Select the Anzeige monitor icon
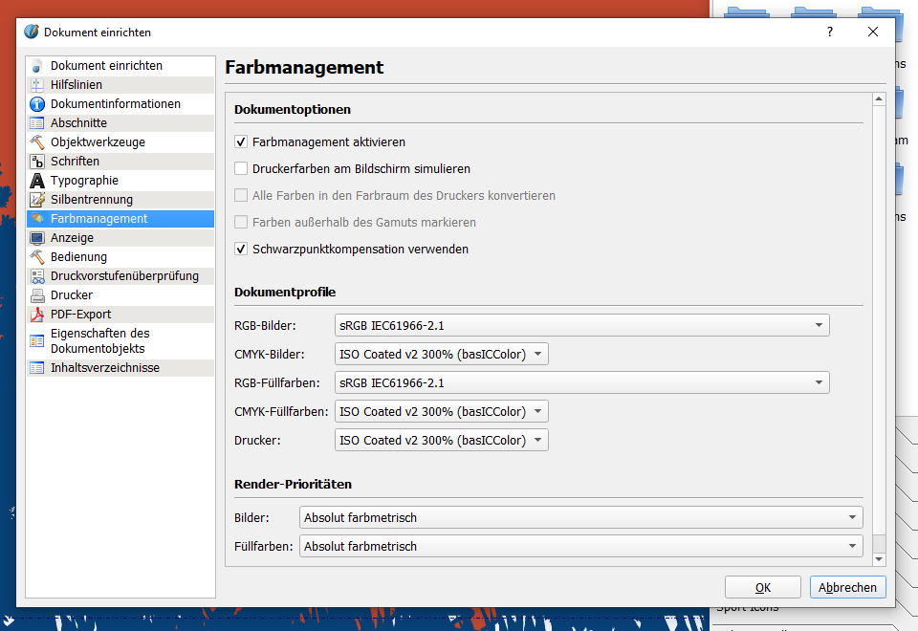918x631 pixels. (x=37, y=238)
